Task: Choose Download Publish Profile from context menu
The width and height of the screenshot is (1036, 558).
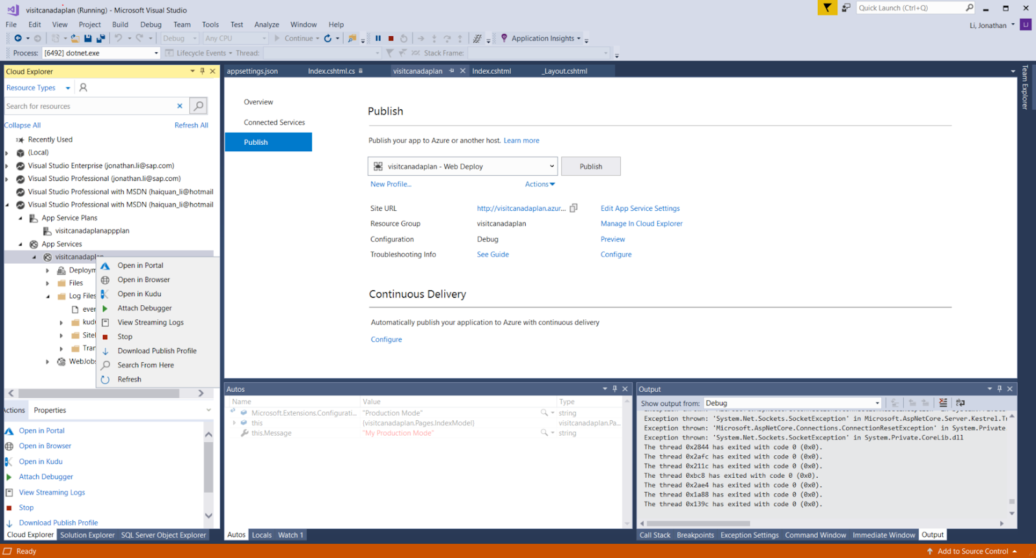Action: [x=157, y=351]
